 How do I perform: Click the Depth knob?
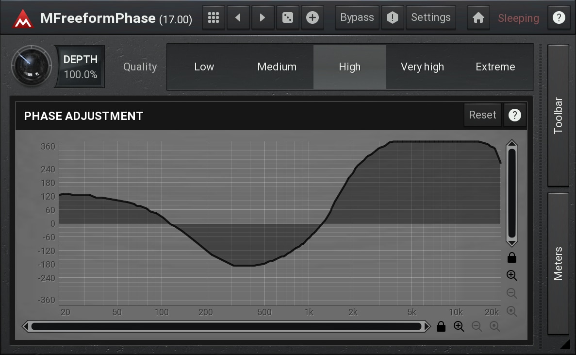point(32,66)
